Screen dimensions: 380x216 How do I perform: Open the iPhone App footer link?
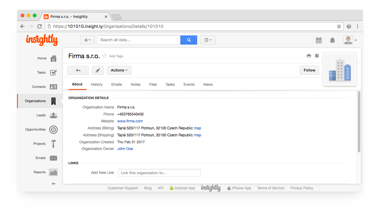(x=239, y=188)
